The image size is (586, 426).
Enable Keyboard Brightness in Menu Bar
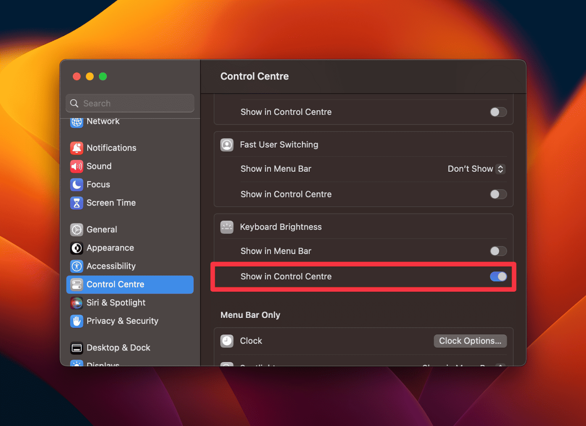pos(498,251)
